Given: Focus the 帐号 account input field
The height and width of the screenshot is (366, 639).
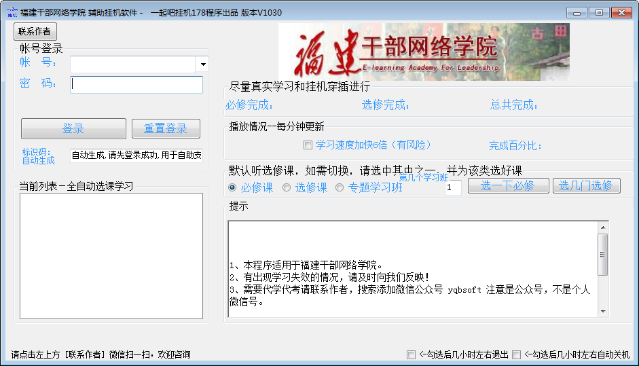Looking at the screenshot, I should (x=133, y=65).
